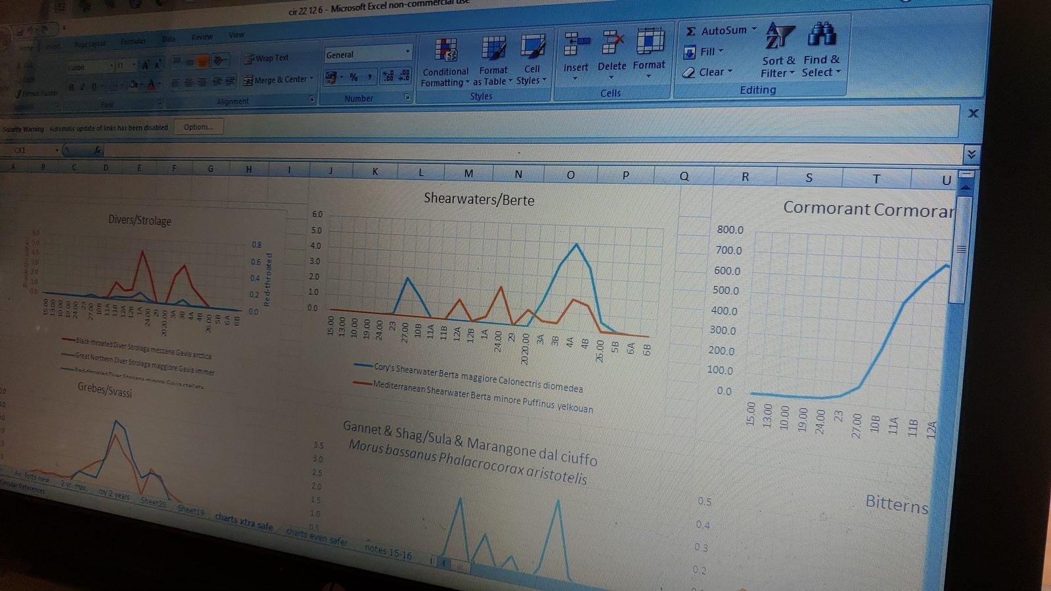Screen dimensions: 1051x591
Task: Click the Fill Color bucket icon
Action: click(x=133, y=85)
